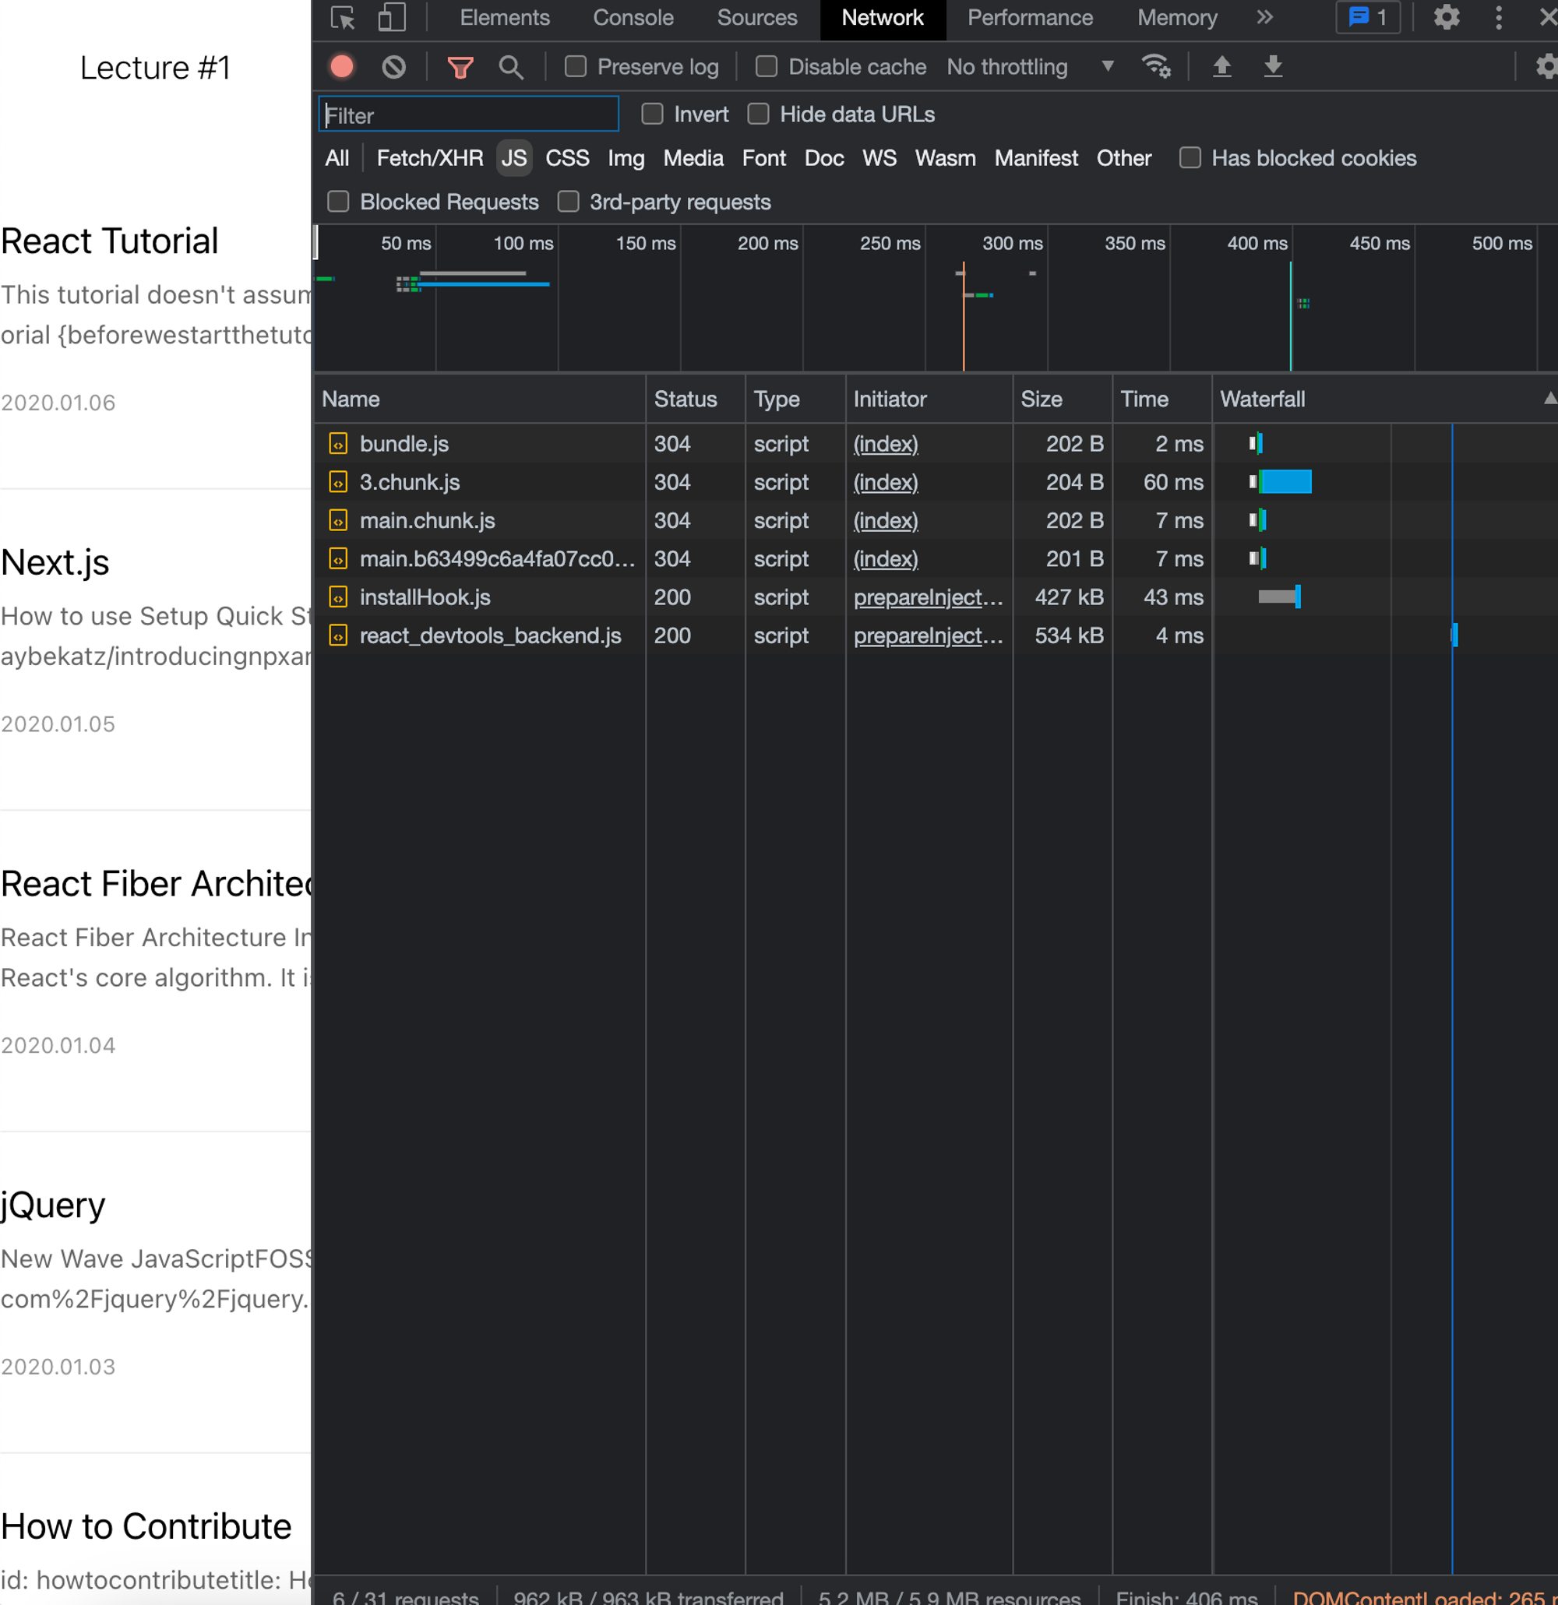Filter requests by Other
The height and width of the screenshot is (1605, 1558).
pos(1124,158)
